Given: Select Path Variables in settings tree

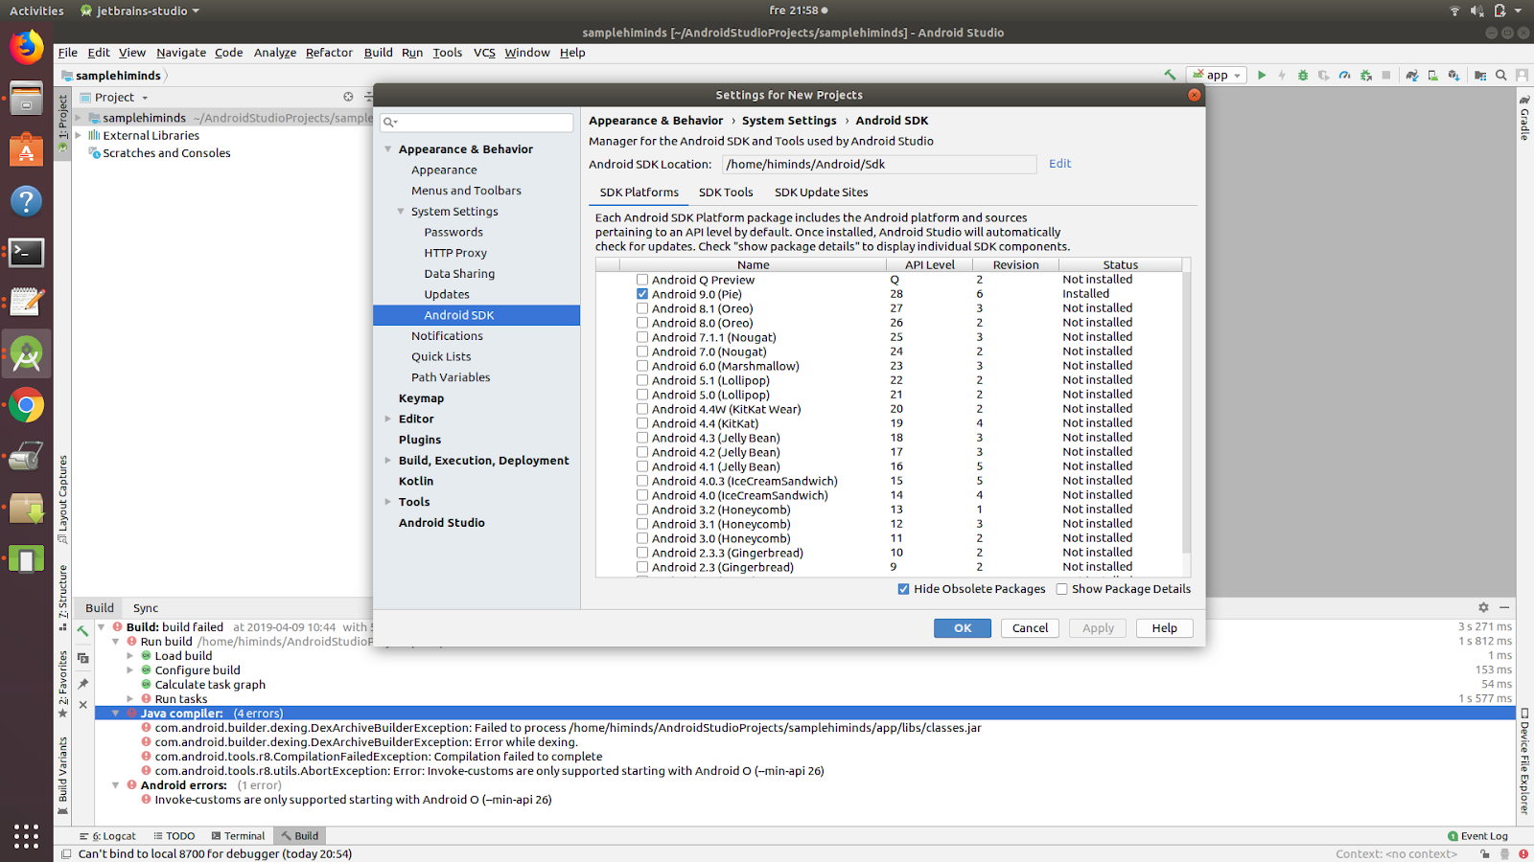Looking at the screenshot, I should click(451, 377).
